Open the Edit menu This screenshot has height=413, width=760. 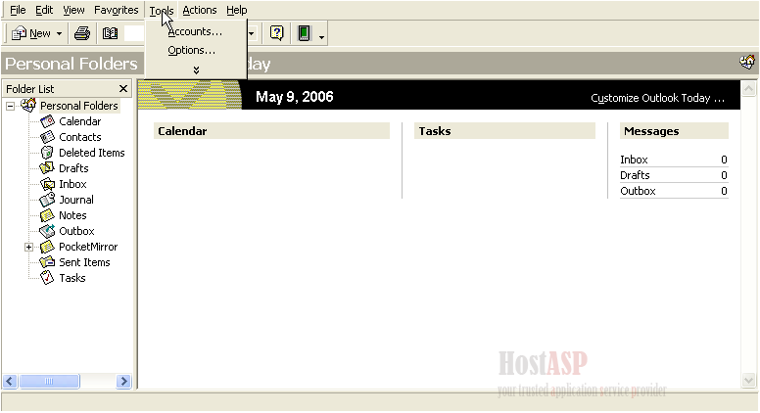click(44, 10)
